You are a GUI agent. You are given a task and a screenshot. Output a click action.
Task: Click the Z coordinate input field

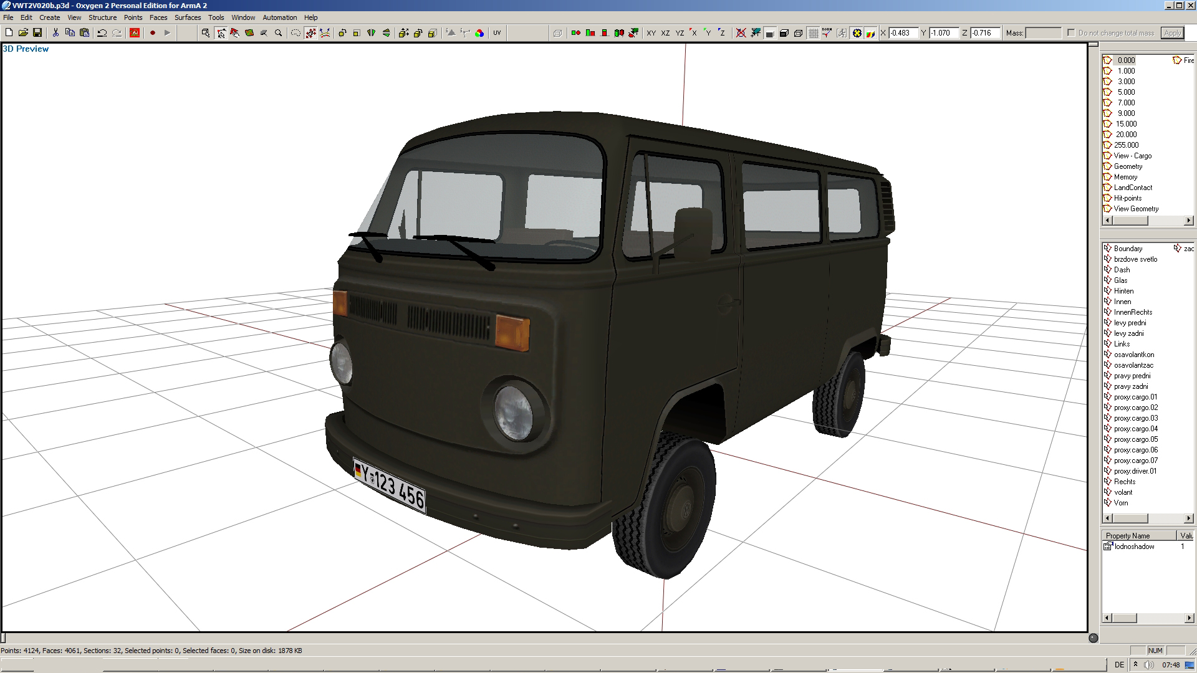coord(985,33)
